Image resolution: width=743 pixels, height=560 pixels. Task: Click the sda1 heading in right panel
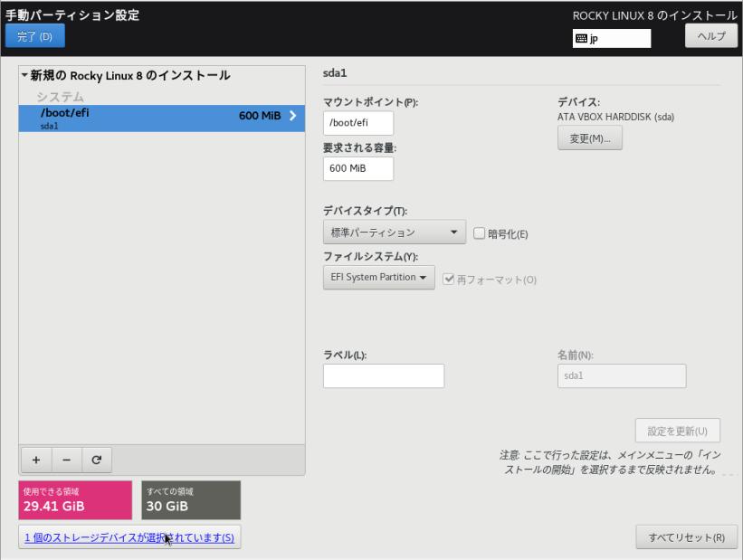(335, 73)
